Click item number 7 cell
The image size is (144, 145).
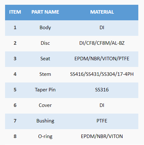[15, 121]
